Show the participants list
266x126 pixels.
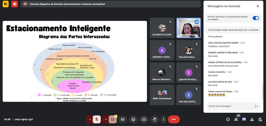(x=236, y=119)
